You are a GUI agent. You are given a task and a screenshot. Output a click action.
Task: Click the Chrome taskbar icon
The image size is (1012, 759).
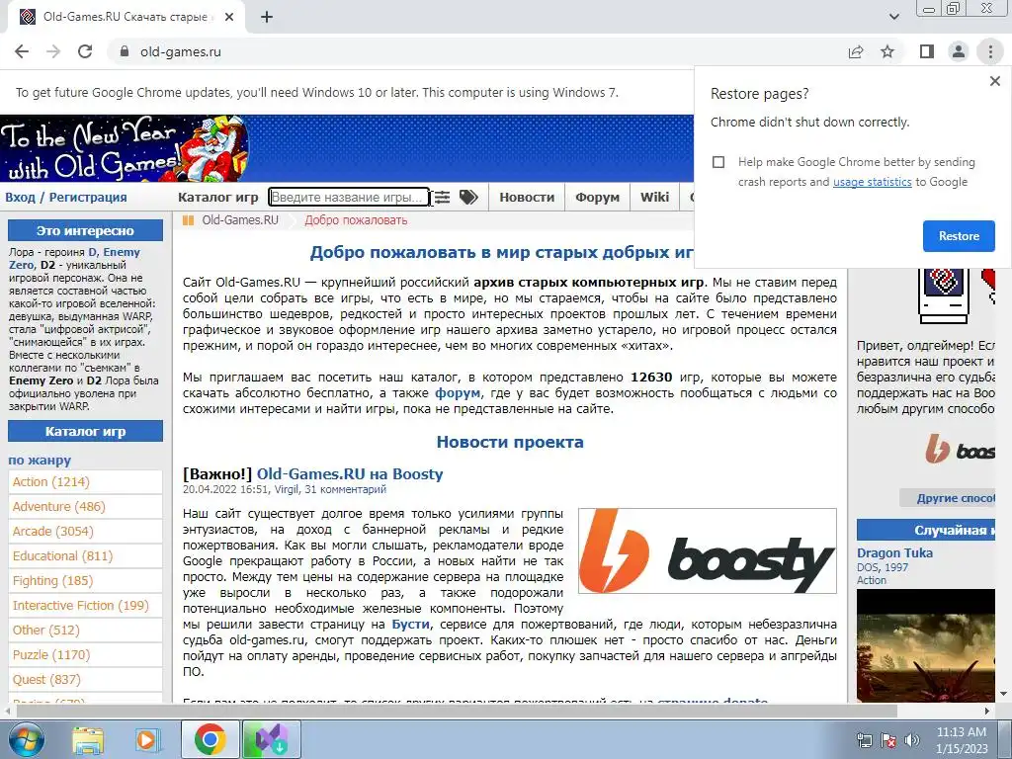tap(210, 739)
